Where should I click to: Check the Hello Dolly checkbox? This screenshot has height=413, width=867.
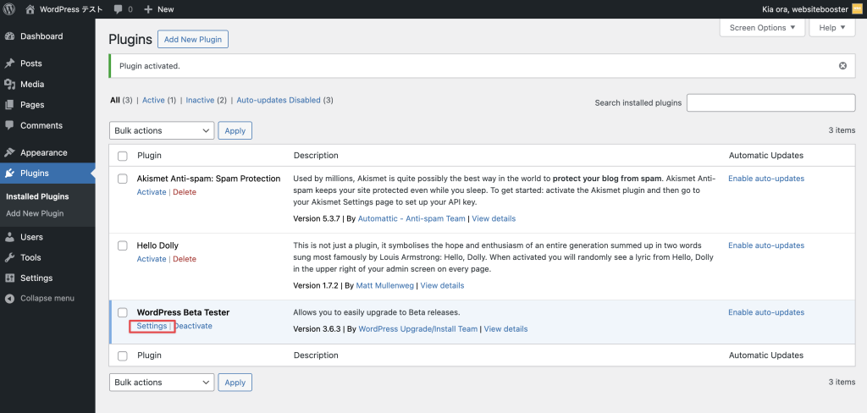click(123, 245)
